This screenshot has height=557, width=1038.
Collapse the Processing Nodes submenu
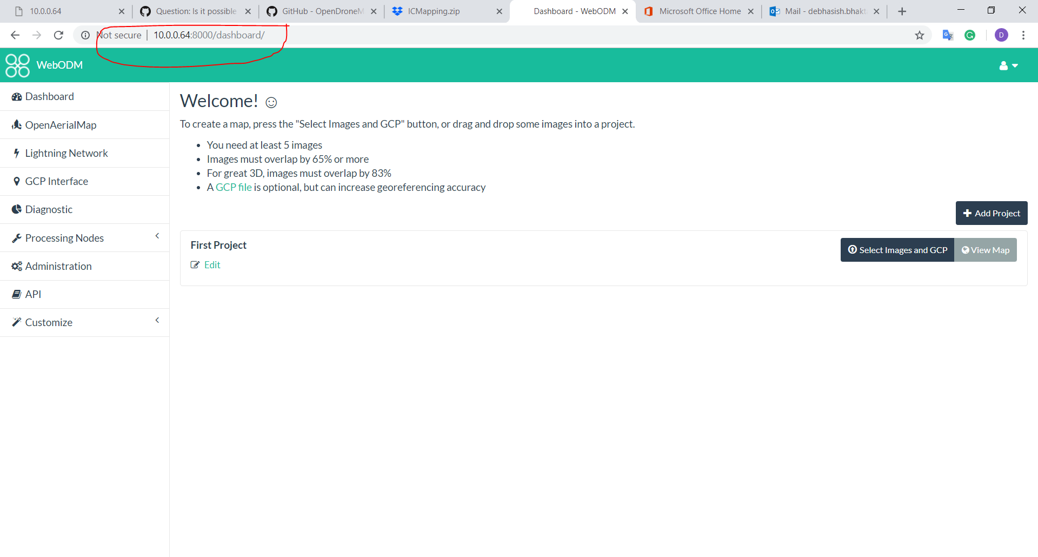coord(157,236)
